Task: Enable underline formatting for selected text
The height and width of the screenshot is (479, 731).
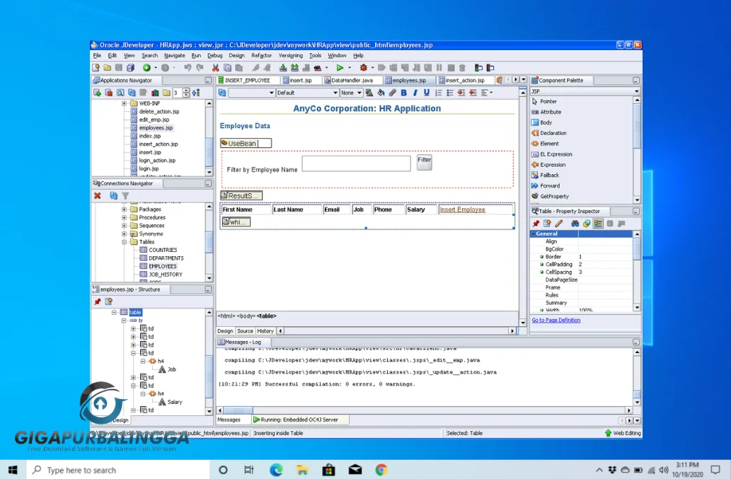Action: pyautogui.click(x=426, y=92)
